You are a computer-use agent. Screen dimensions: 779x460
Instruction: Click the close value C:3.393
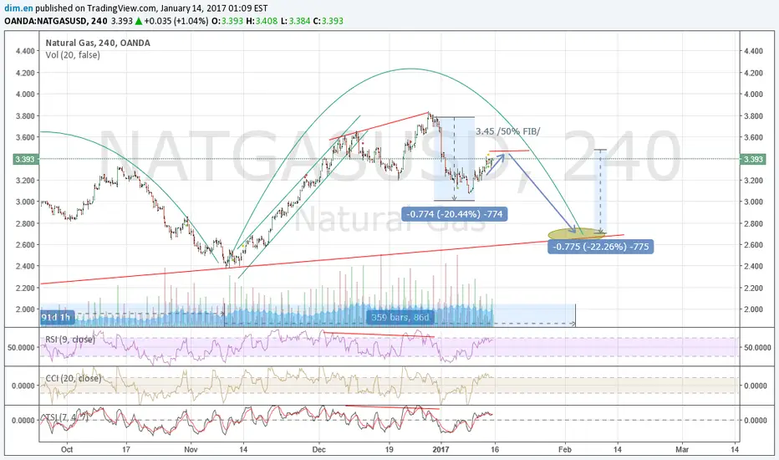[328, 21]
